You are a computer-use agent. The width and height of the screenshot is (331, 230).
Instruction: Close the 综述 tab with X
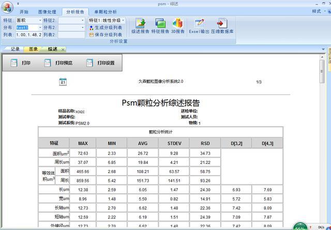(x=63, y=50)
